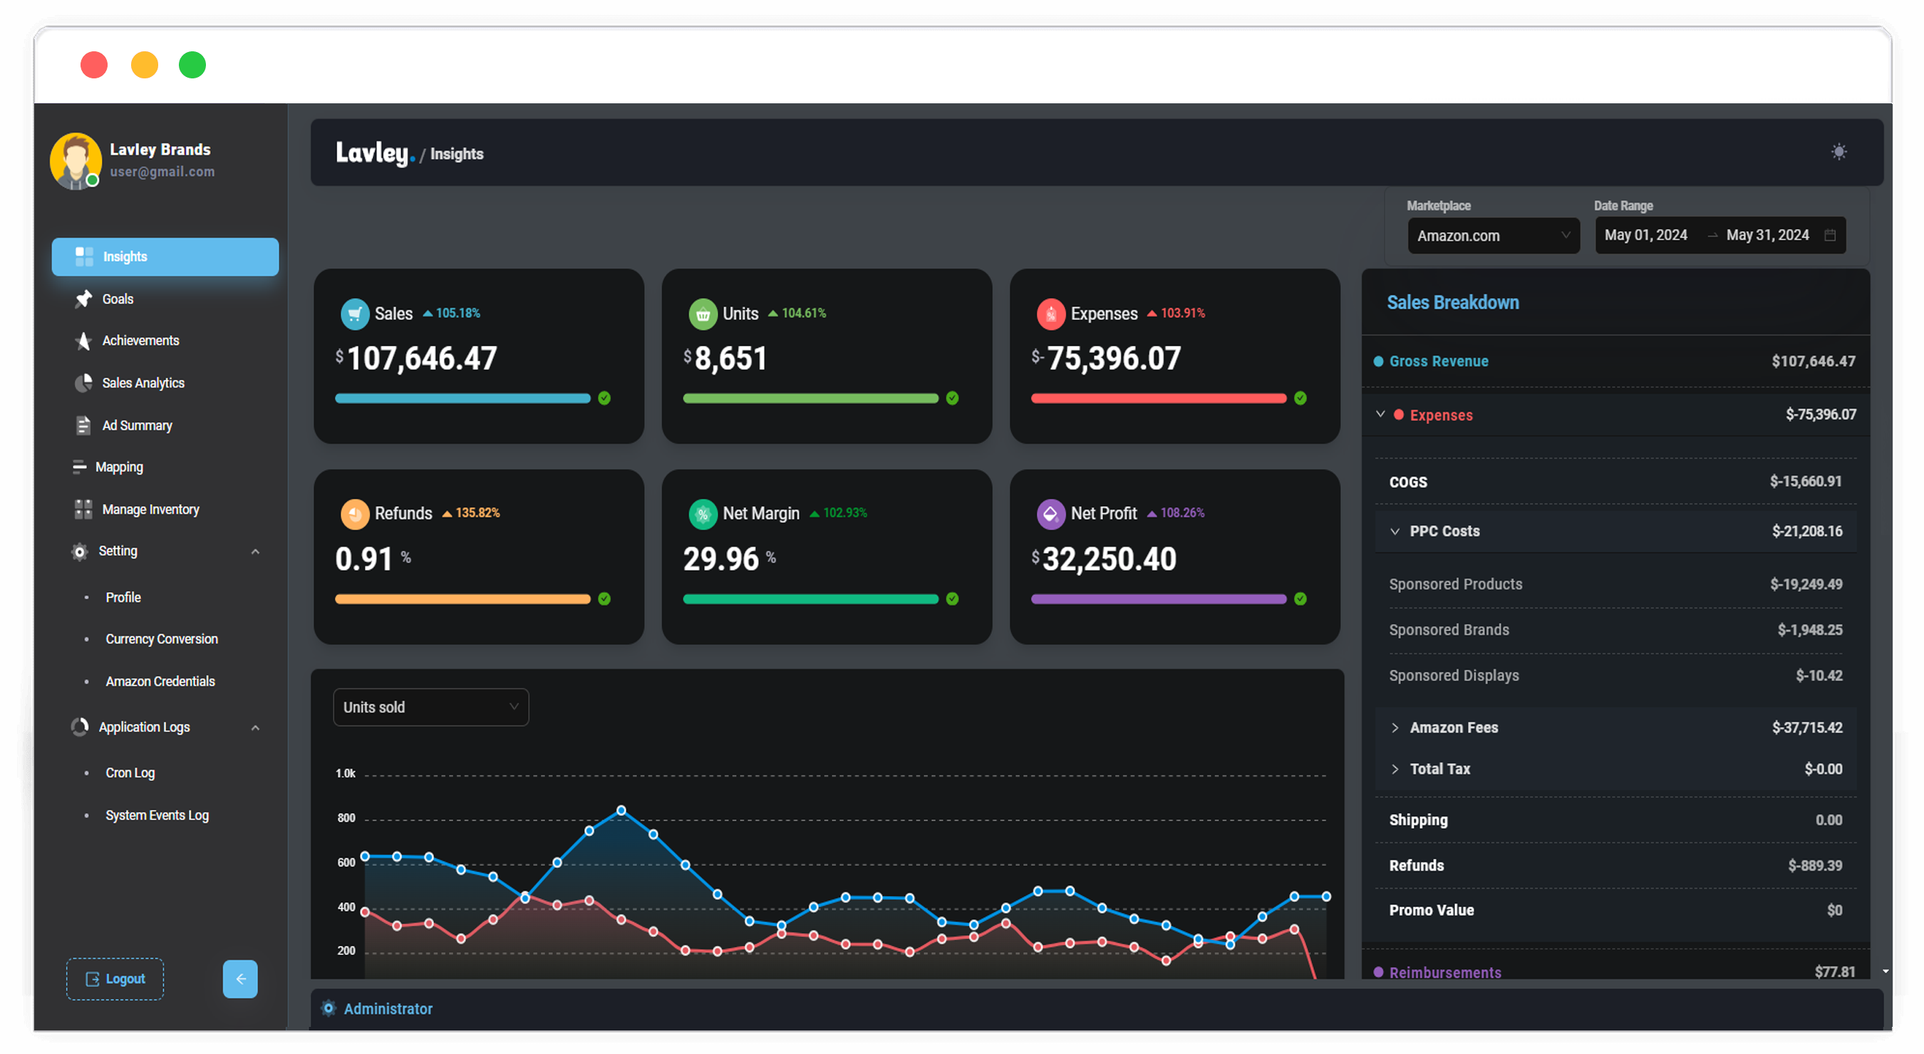The image size is (1924, 1054).
Task: Open Ad Summary menu item
Action: 165,425
